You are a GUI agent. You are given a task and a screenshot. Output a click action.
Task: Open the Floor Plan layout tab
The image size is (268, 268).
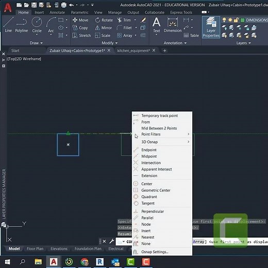[x=35, y=248]
